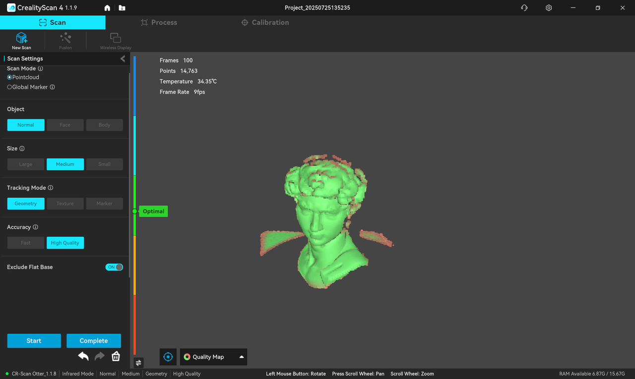Open the settings gear icon
The height and width of the screenshot is (379, 635).
pyautogui.click(x=549, y=8)
